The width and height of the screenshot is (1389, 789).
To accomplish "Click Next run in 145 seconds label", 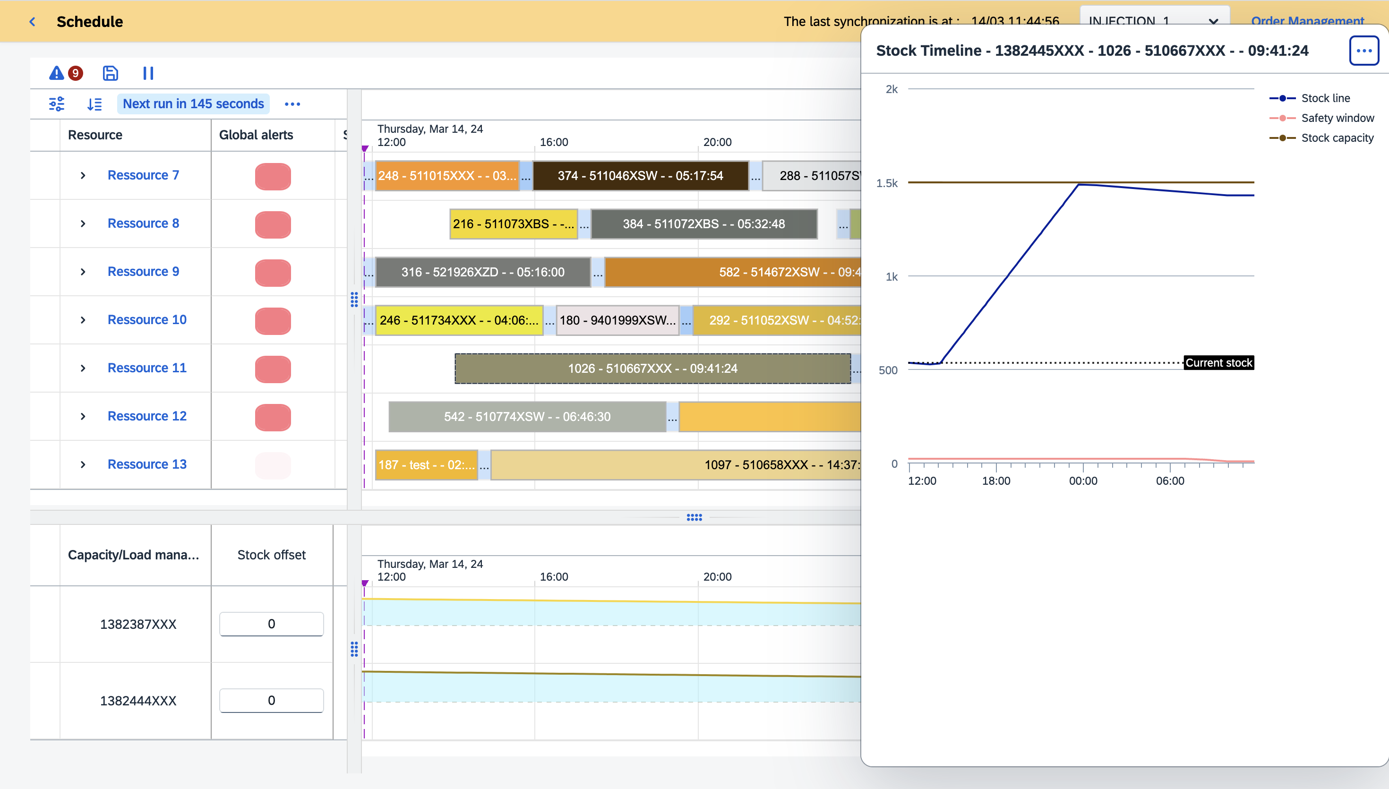I will (x=193, y=103).
